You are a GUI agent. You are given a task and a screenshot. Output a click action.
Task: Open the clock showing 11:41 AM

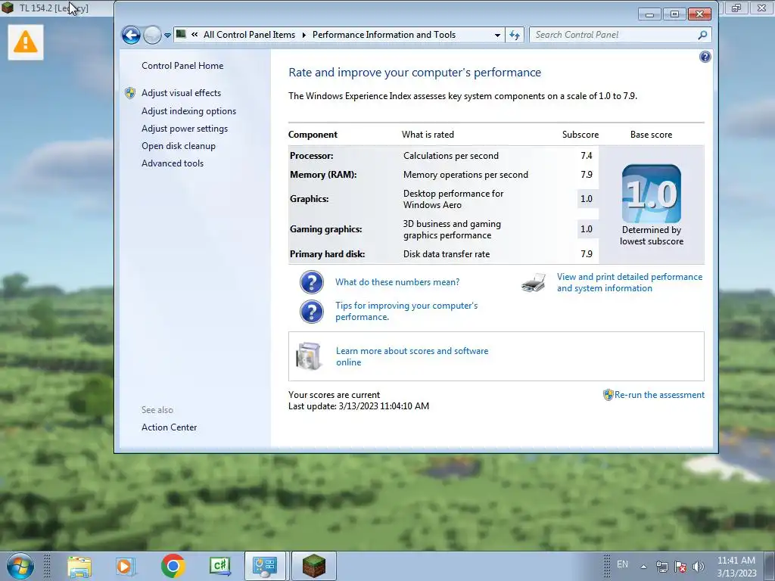point(736,567)
